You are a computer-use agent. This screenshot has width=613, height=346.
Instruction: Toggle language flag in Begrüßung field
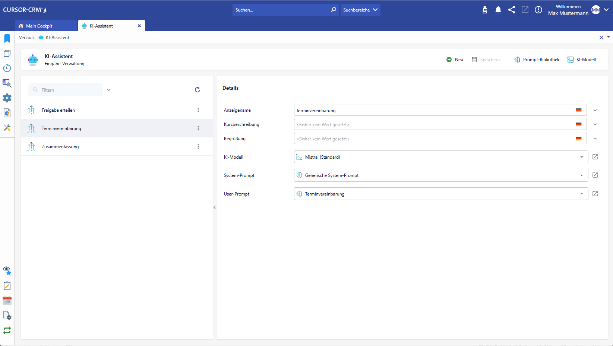click(x=579, y=139)
